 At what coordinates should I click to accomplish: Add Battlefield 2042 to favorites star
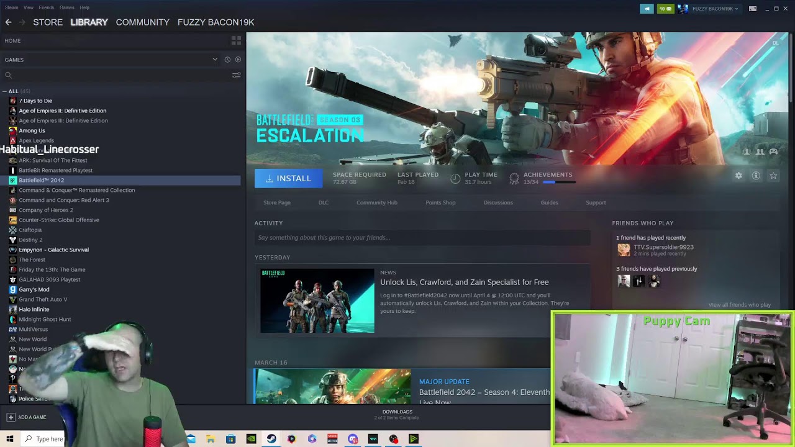[x=773, y=176]
